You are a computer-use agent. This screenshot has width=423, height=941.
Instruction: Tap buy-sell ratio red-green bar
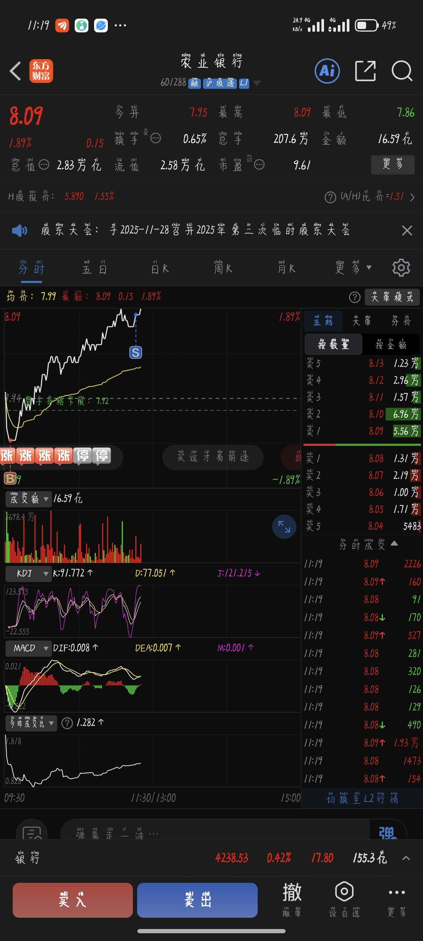pyautogui.click(x=362, y=444)
